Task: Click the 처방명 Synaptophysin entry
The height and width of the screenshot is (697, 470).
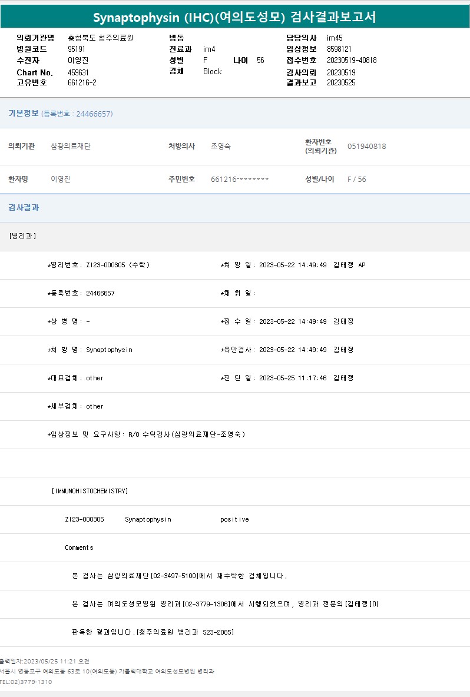Action: (90, 350)
